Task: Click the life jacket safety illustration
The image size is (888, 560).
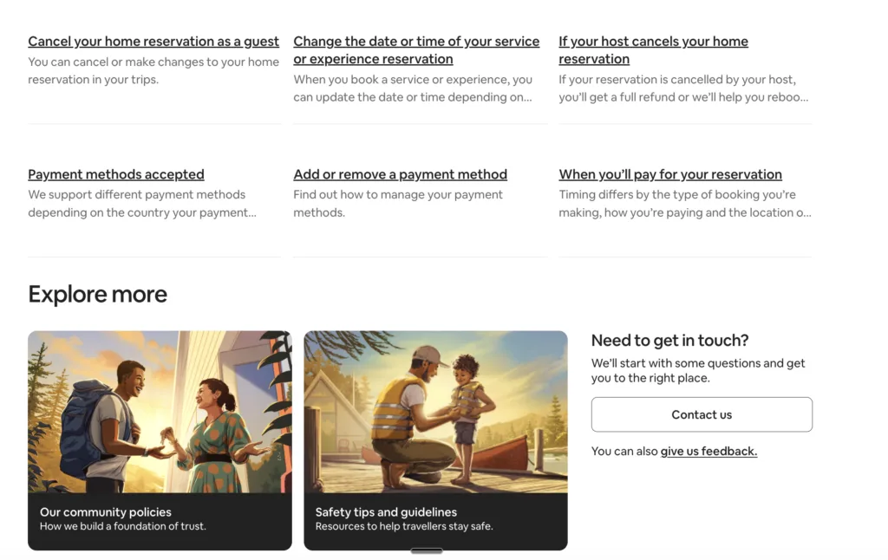Action: pos(435,412)
